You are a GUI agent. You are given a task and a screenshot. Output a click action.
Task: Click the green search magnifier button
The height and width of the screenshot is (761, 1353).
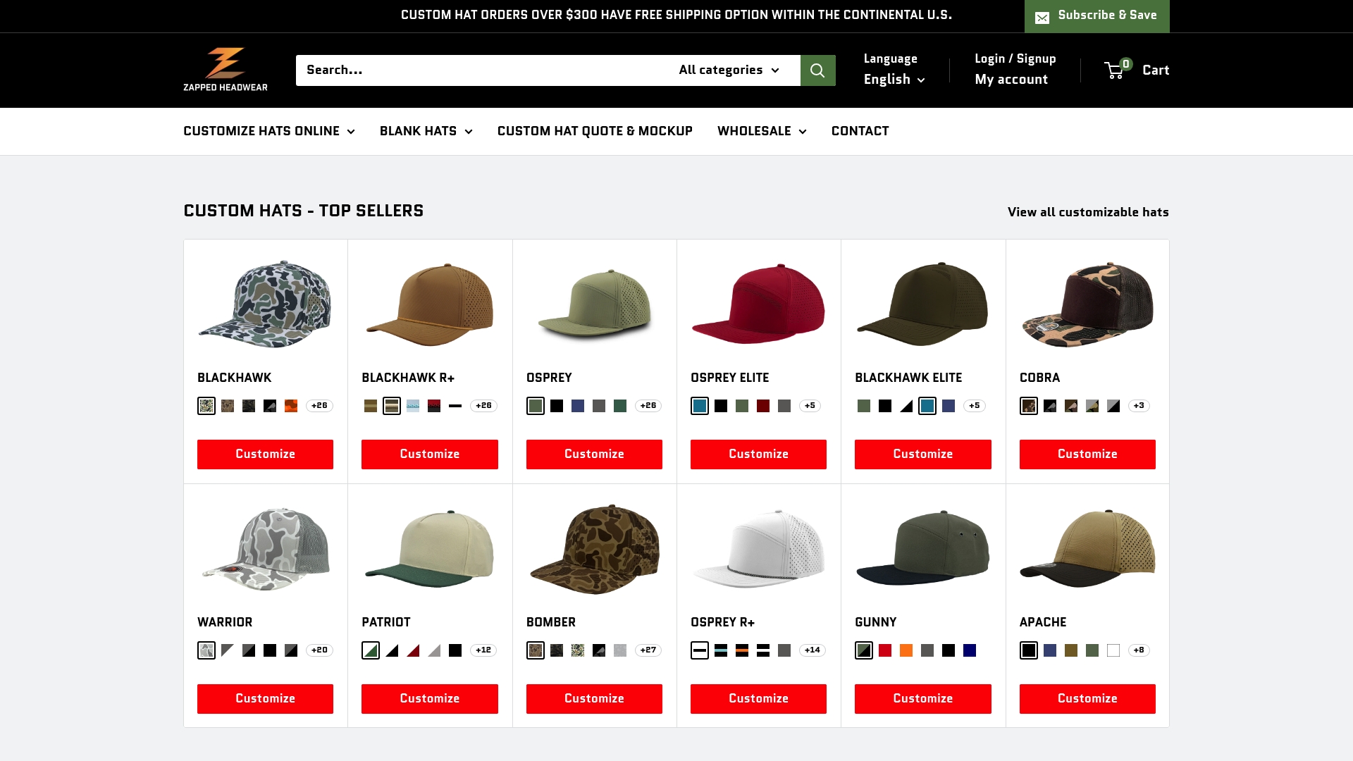click(x=817, y=70)
